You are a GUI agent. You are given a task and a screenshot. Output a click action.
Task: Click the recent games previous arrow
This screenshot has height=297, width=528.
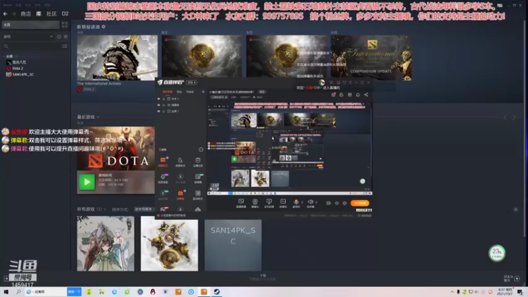point(504,117)
